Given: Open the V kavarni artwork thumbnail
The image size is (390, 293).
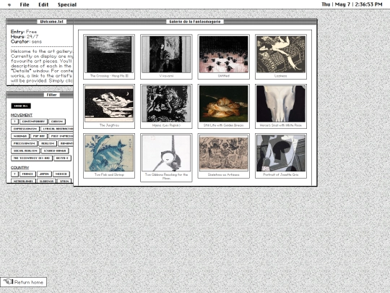Looking at the screenshot, I should (x=166, y=57).
